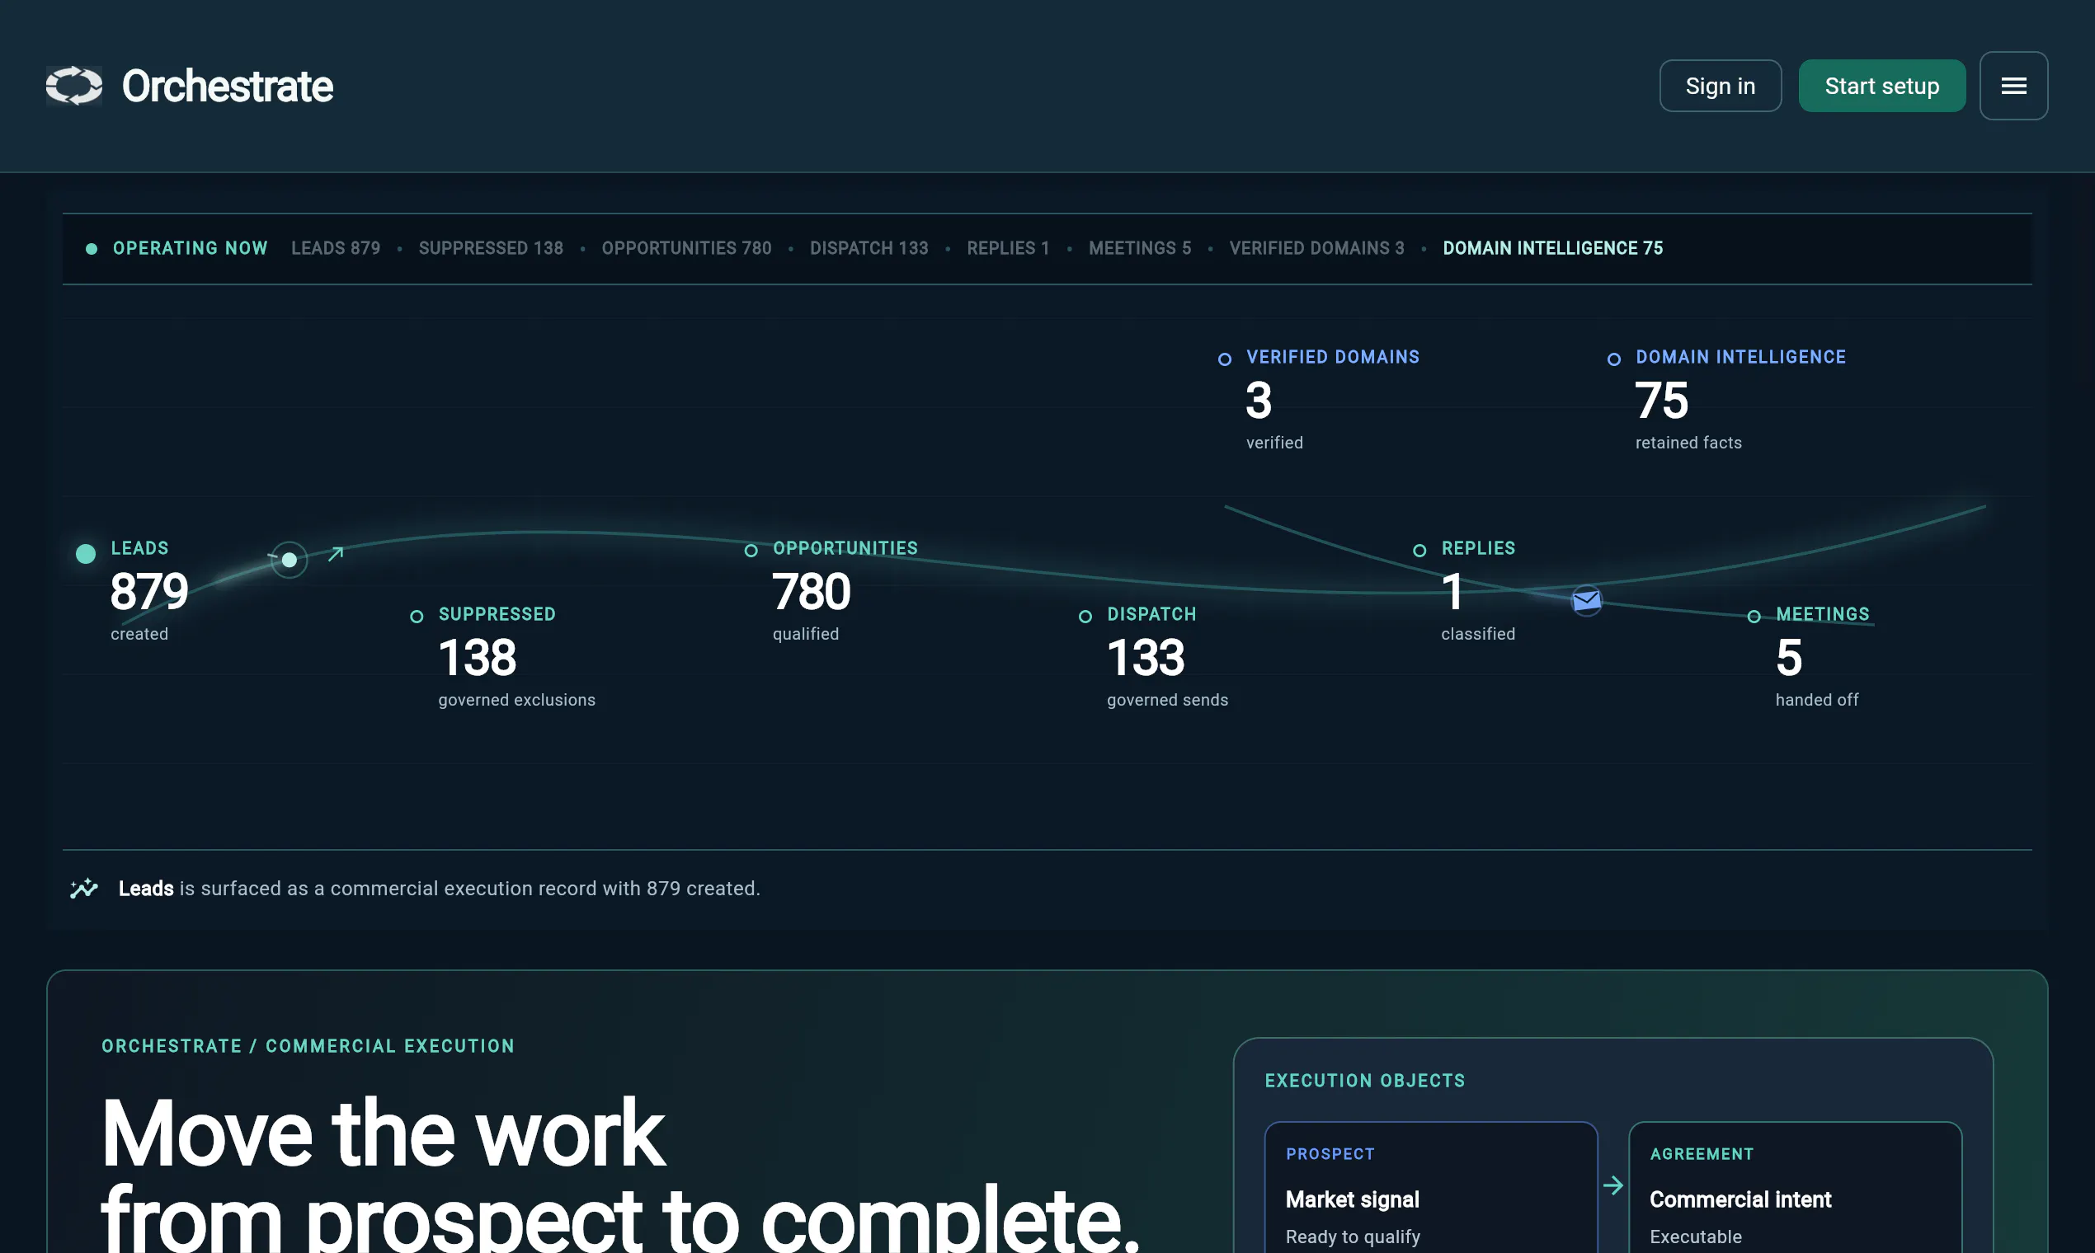
Task: Select OPPORTUNITIES 780 in the ticker
Action: click(686, 248)
